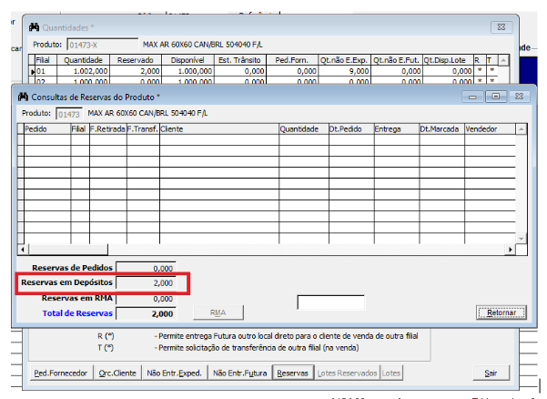Click horizontal scrollbar right arrow in grid
Screen dimensions: 547x399
click(511, 250)
